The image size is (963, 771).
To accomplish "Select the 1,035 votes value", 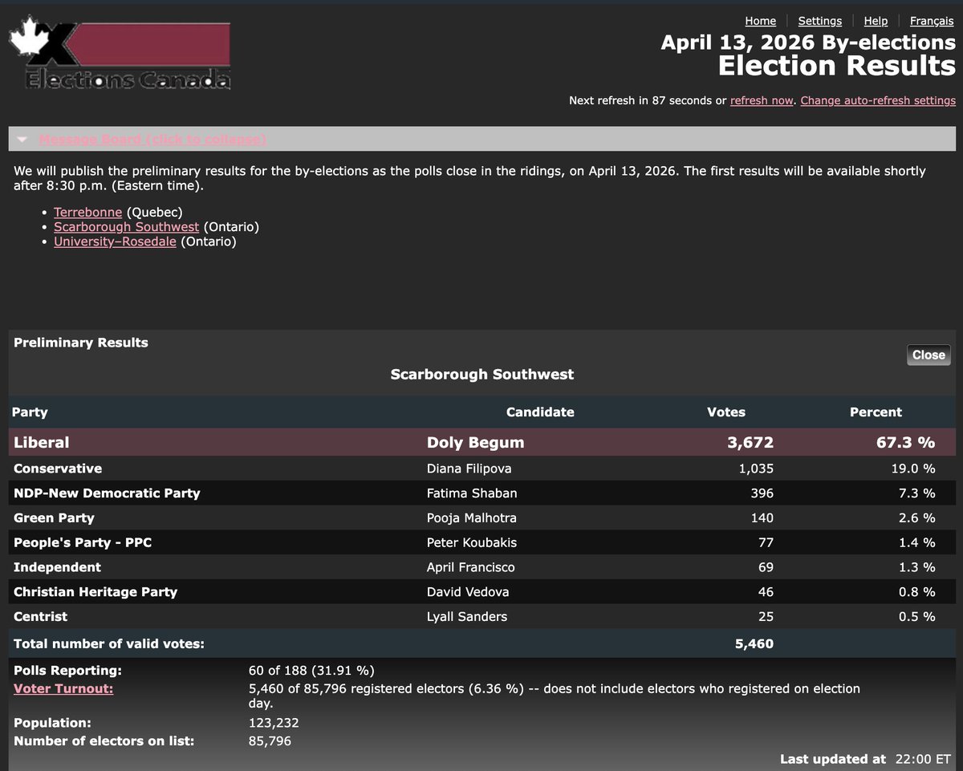I will tap(756, 469).
